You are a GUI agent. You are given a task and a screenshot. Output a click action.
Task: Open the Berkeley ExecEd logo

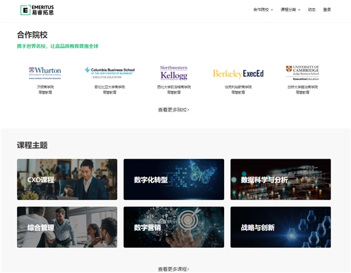tap(238, 73)
